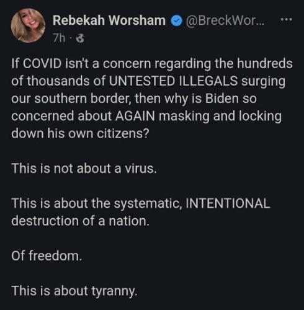Click the words southern border
Image resolution: width=304 pixels, height=310 pixels.
[83, 99]
